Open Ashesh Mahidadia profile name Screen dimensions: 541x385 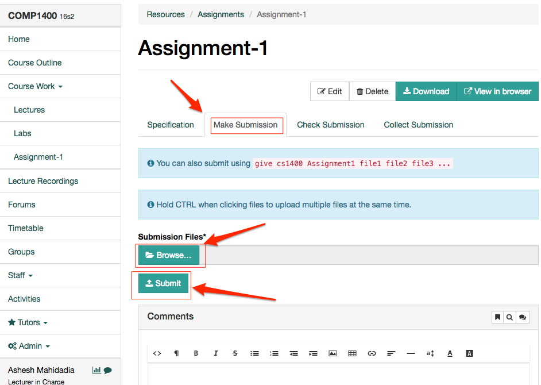41,370
